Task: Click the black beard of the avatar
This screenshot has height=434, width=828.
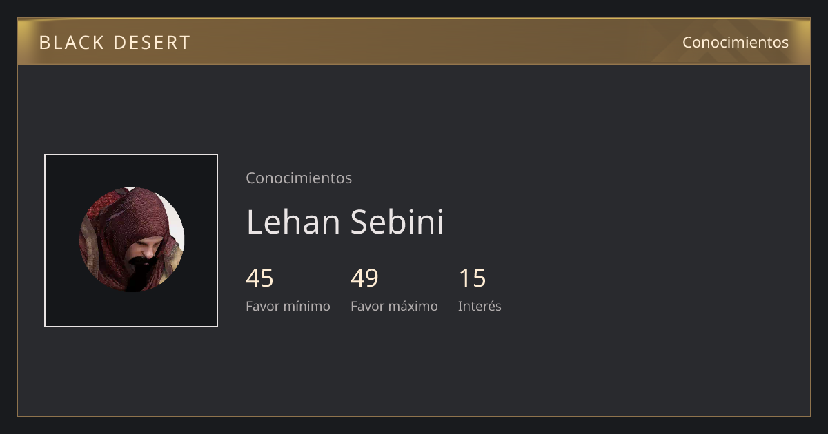Action: pyautogui.click(x=141, y=273)
